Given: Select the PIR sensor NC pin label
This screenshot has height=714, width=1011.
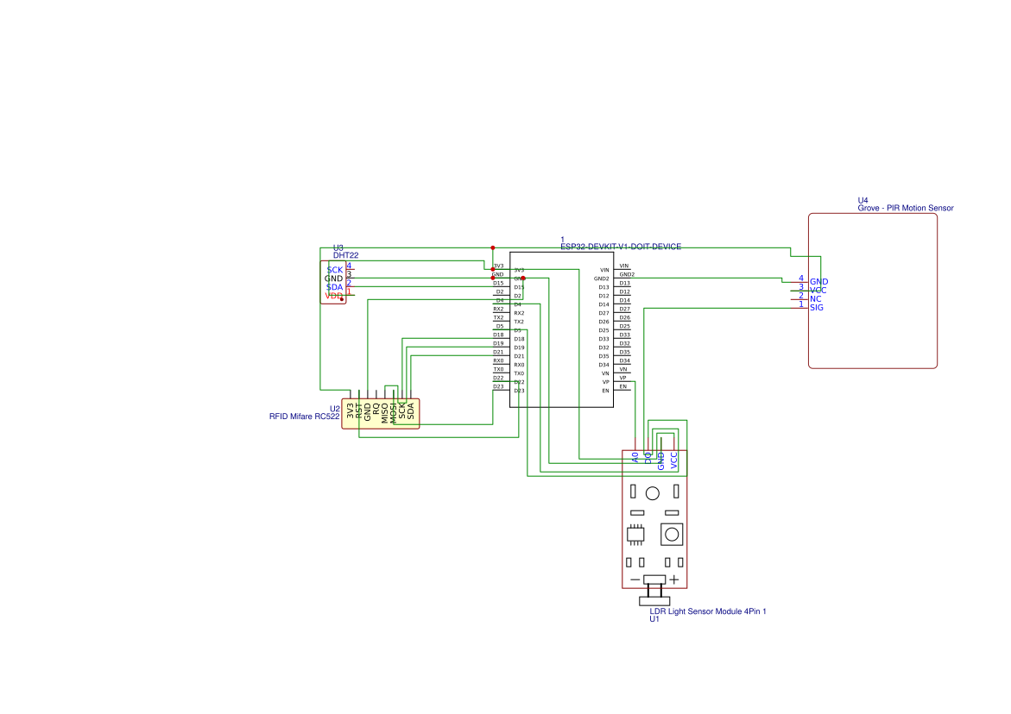Looking at the screenshot, I should click(816, 298).
